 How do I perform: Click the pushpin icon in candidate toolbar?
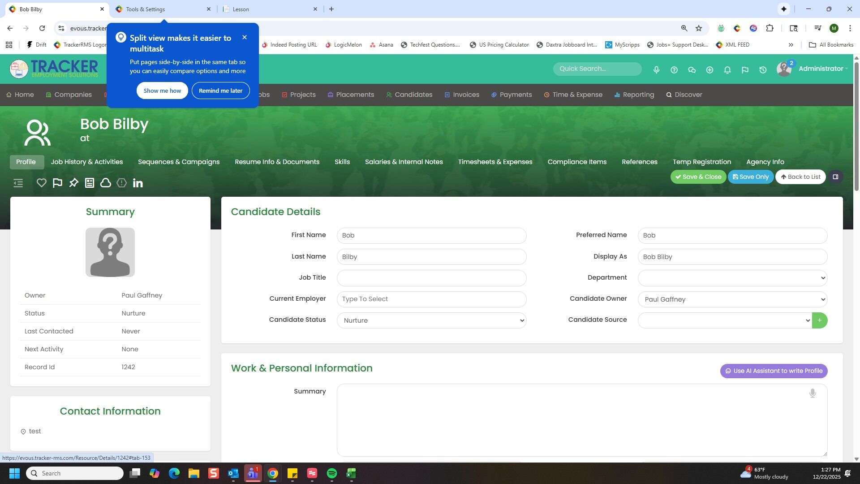pyautogui.click(x=73, y=183)
